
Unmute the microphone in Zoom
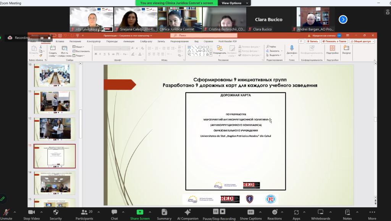click(6, 214)
